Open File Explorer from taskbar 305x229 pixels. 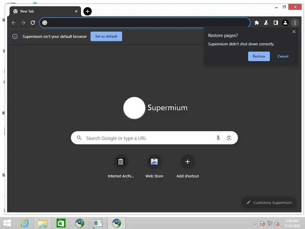pos(43,223)
